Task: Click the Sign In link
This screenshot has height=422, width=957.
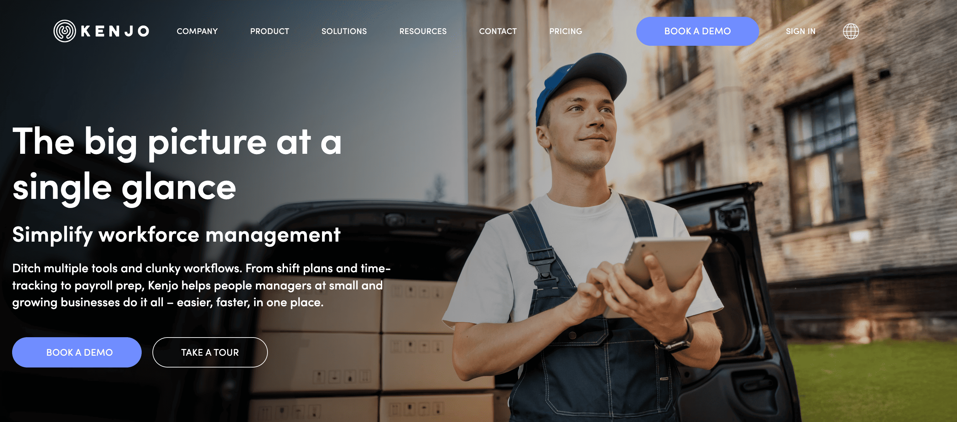Action: tap(801, 31)
